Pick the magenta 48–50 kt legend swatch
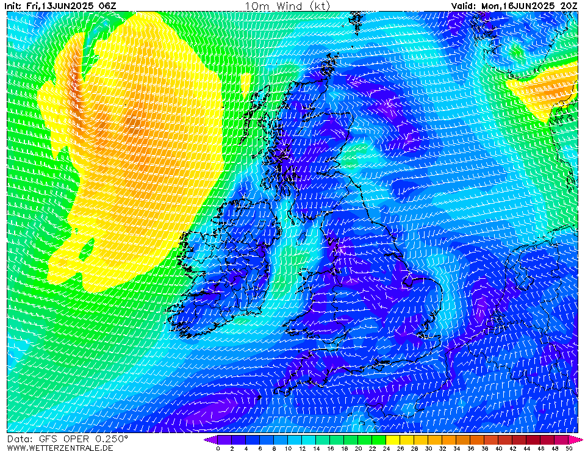This screenshot has width=585, height=452. click(x=561, y=440)
